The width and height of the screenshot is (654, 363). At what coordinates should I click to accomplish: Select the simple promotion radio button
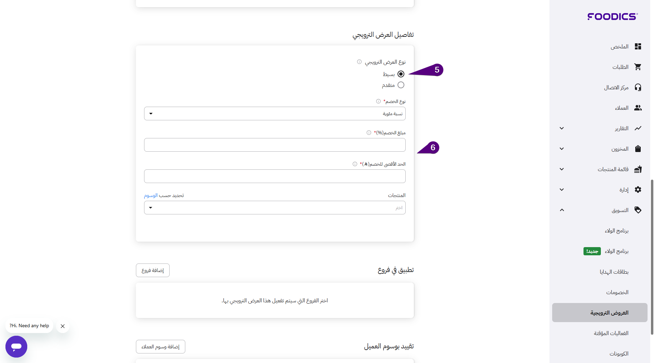click(401, 74)
